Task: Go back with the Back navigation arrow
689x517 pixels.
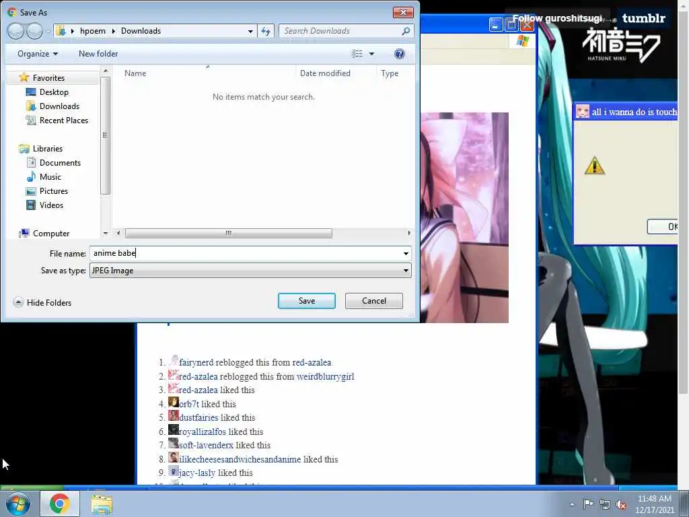Action: 15,31
